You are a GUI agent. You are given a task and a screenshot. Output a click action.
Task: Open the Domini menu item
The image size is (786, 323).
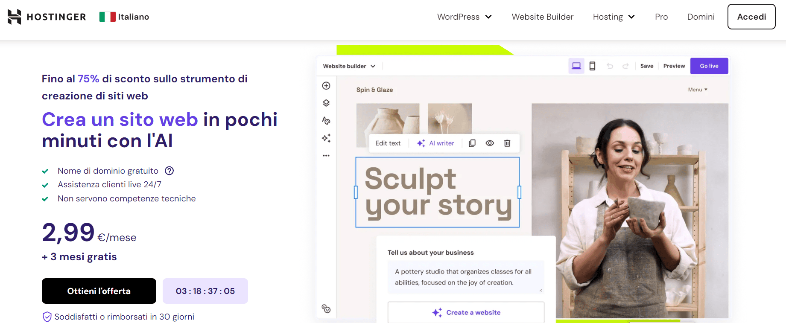pyautogui.click(x=701, y=17)
